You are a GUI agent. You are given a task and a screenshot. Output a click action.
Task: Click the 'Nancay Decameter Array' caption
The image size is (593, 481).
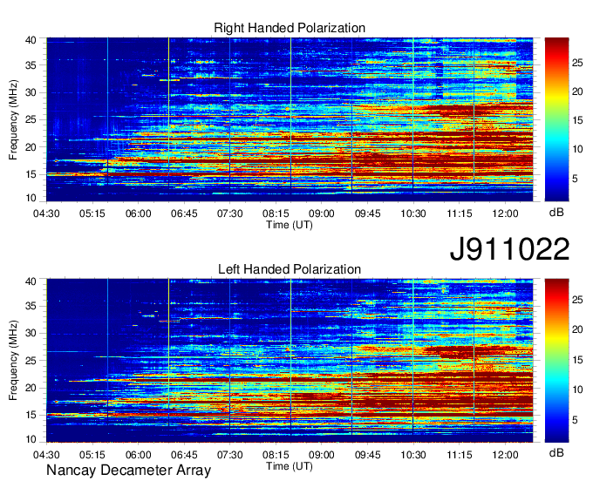(x=128, y=470)
